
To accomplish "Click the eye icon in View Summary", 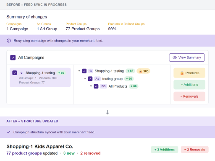I will click(x=175, y=57).
